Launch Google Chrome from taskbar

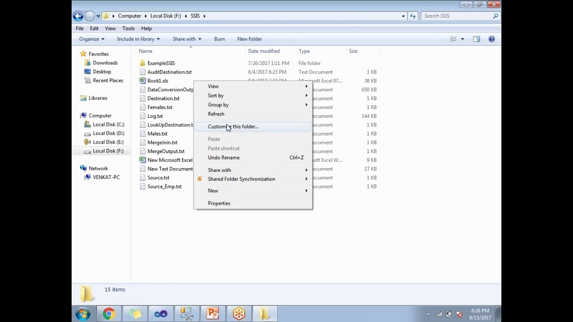pyautogui.click(x=108, y=314)
